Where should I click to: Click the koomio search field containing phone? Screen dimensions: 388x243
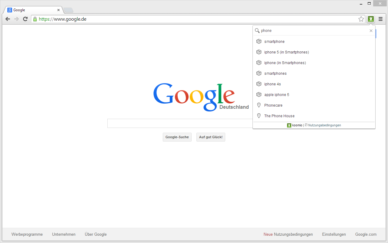point(314,31)
